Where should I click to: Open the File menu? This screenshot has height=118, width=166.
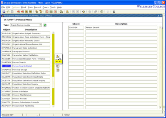(3, 7)
